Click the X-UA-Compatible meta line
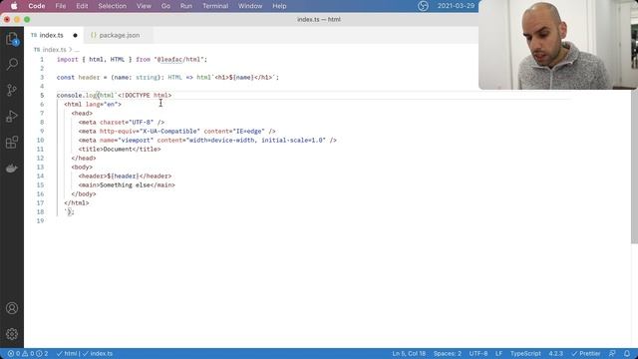The width and height of the screenshot is (638, 359). pos(177,132)
